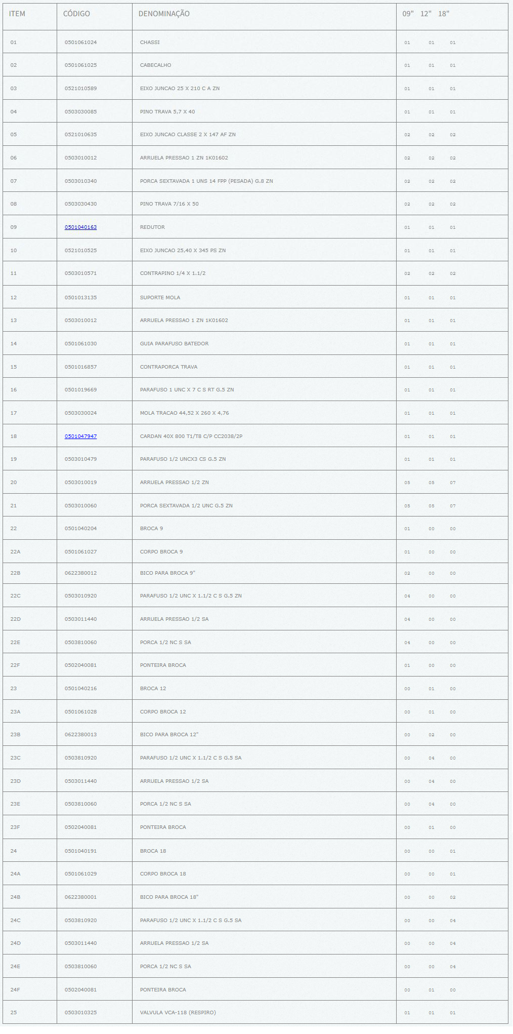The image size is (513, 1034).
Task: Click the CONTRAPORCA TRAVA description
Action: tap(168, 367)
